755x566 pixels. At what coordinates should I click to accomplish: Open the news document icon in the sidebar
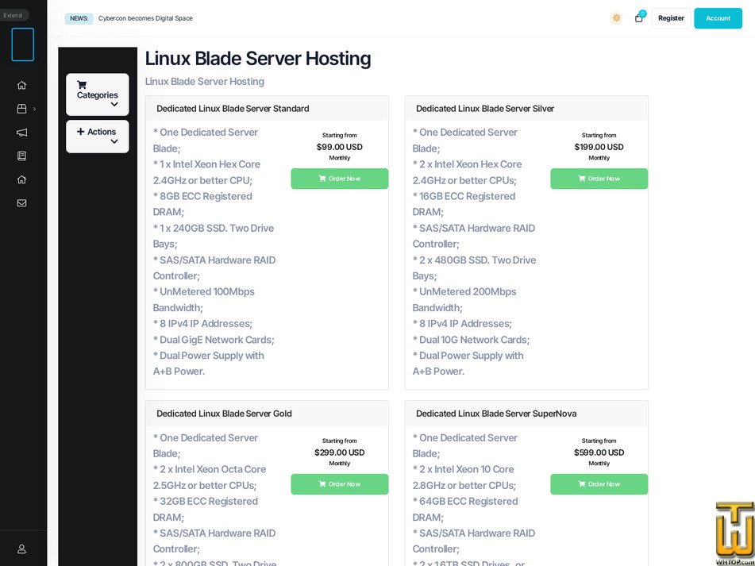(x=21, y=156)
